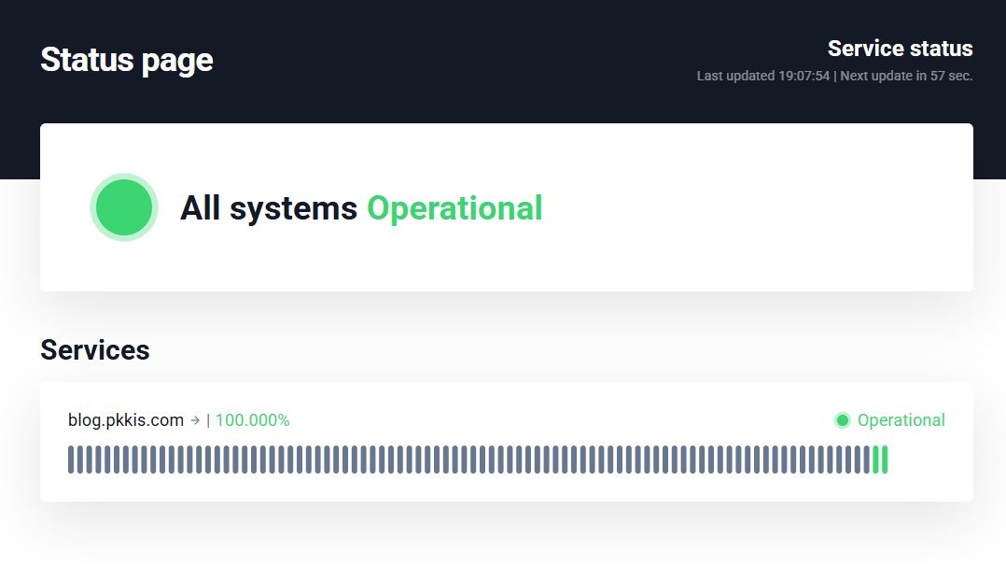Select the rightmost green uptime bar
Viewport: 1006px width, 567px height.
point(885,460)
